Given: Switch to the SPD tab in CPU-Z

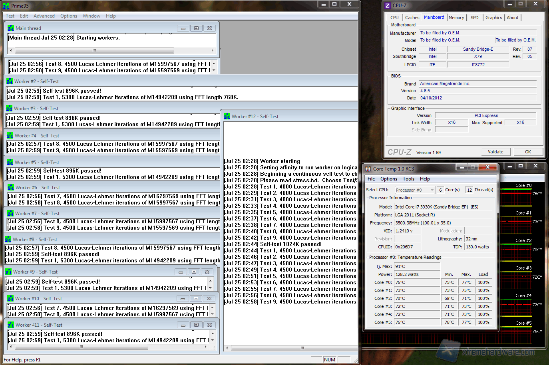Looking at the screenshot, I should coord(474,18).
